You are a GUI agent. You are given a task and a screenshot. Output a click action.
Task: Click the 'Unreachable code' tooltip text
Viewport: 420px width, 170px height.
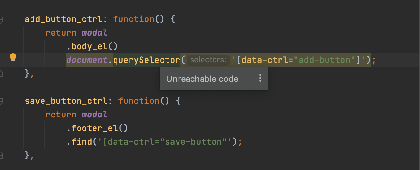(202, 79)
